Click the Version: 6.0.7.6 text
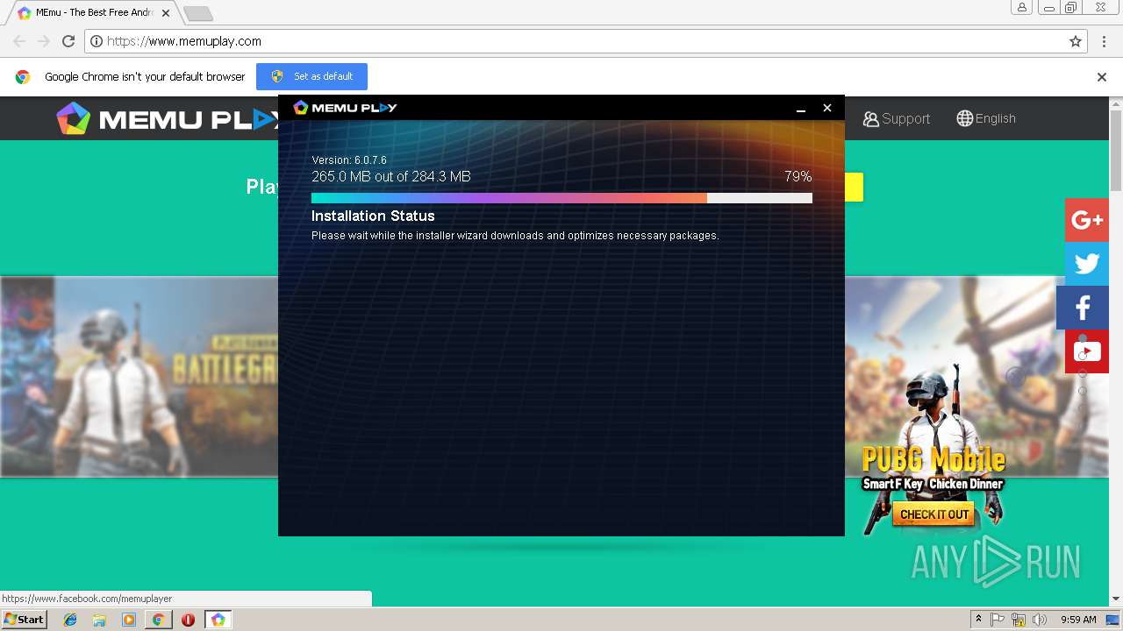This screenshot has width=1123, height=631. pos(349,160)
